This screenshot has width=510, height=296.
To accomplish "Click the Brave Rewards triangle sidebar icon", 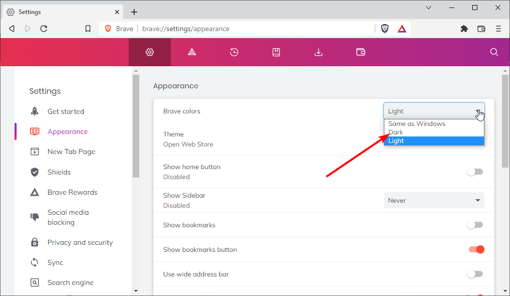I will [35, 192].
